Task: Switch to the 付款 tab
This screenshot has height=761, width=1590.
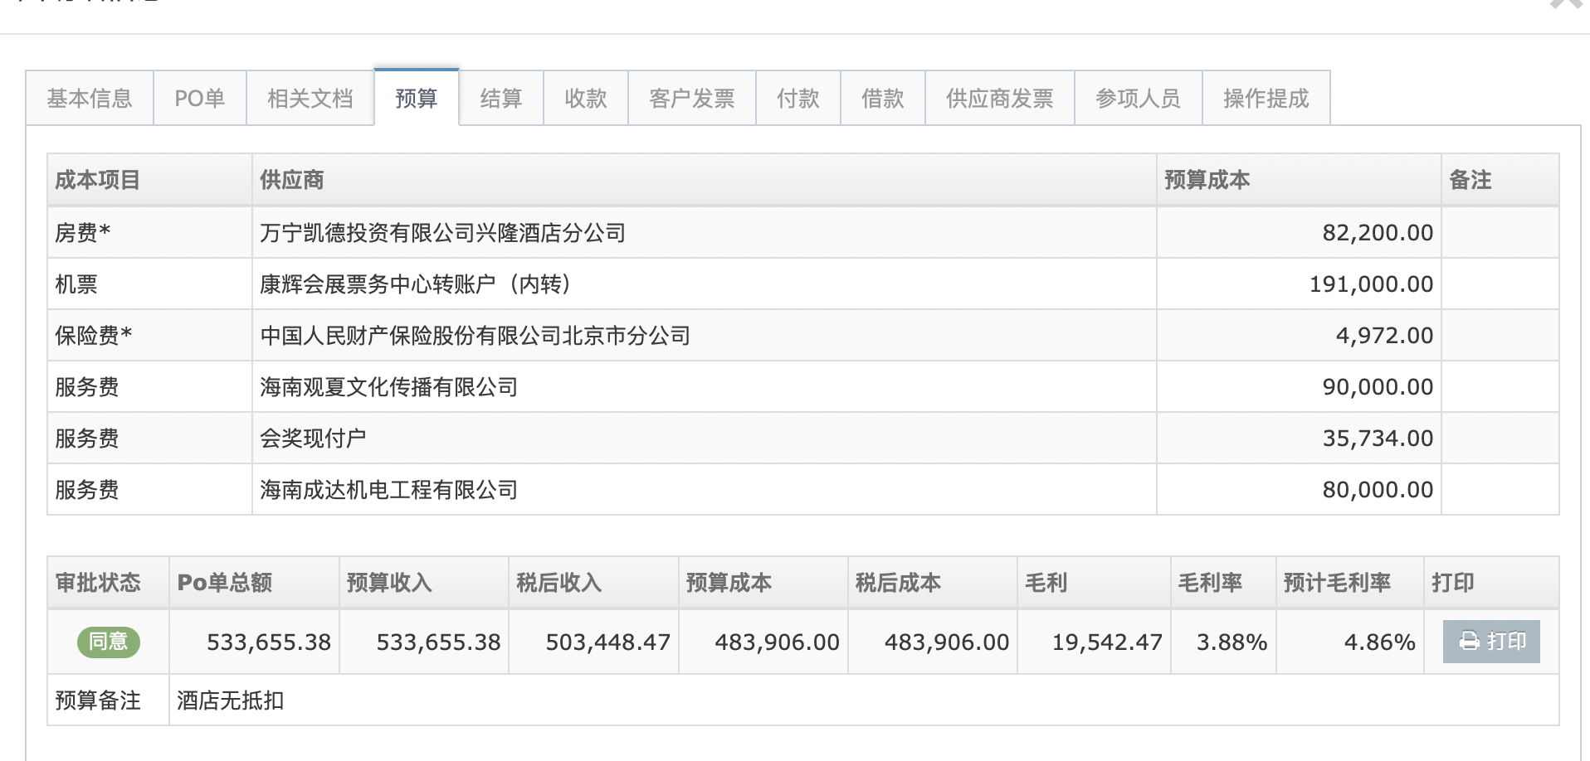Action: (x=797, y=99)
